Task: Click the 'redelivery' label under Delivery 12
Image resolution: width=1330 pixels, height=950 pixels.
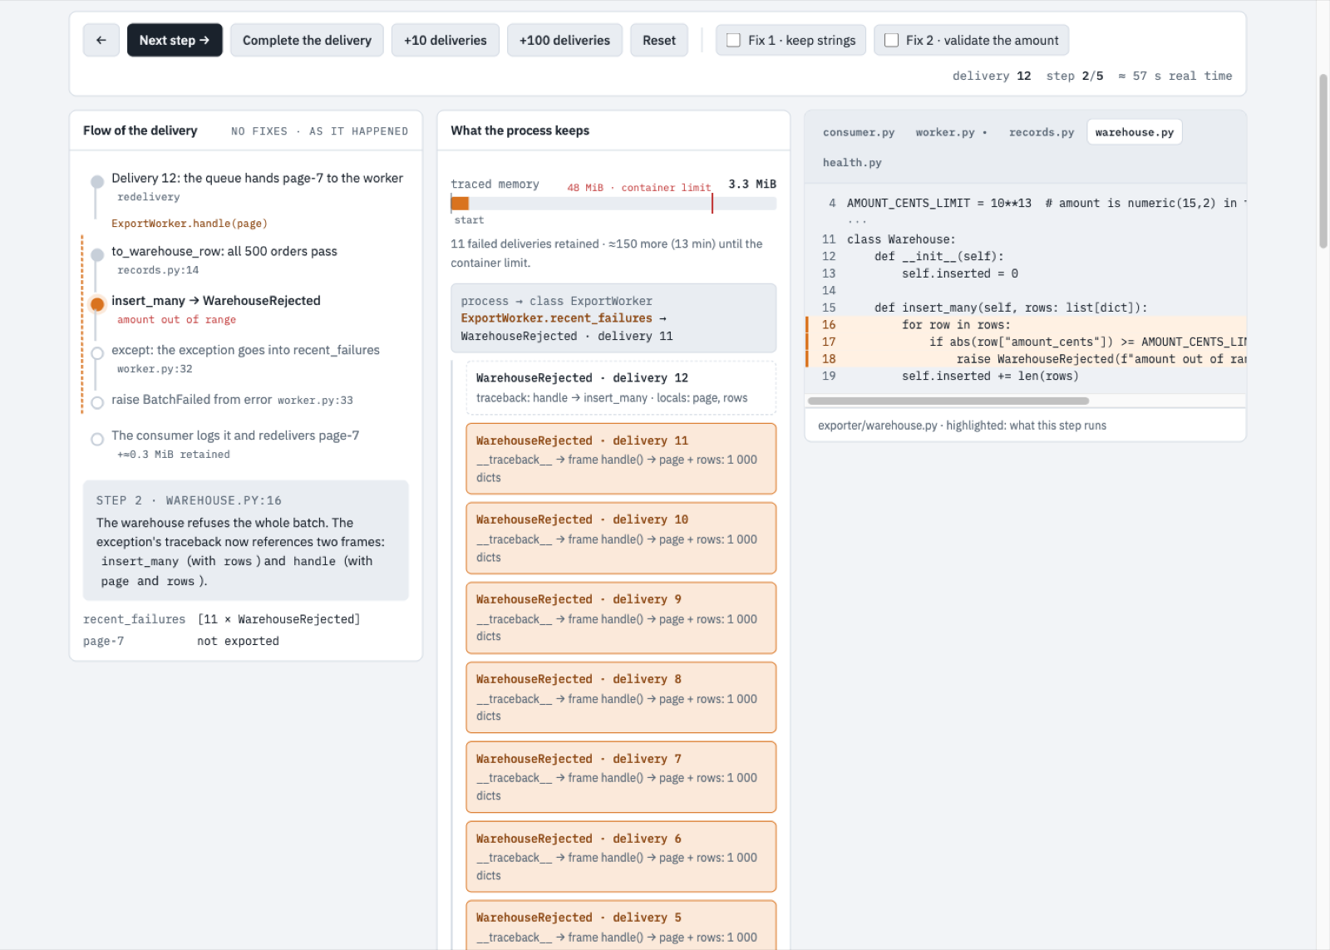Action: tap(149, 197)
